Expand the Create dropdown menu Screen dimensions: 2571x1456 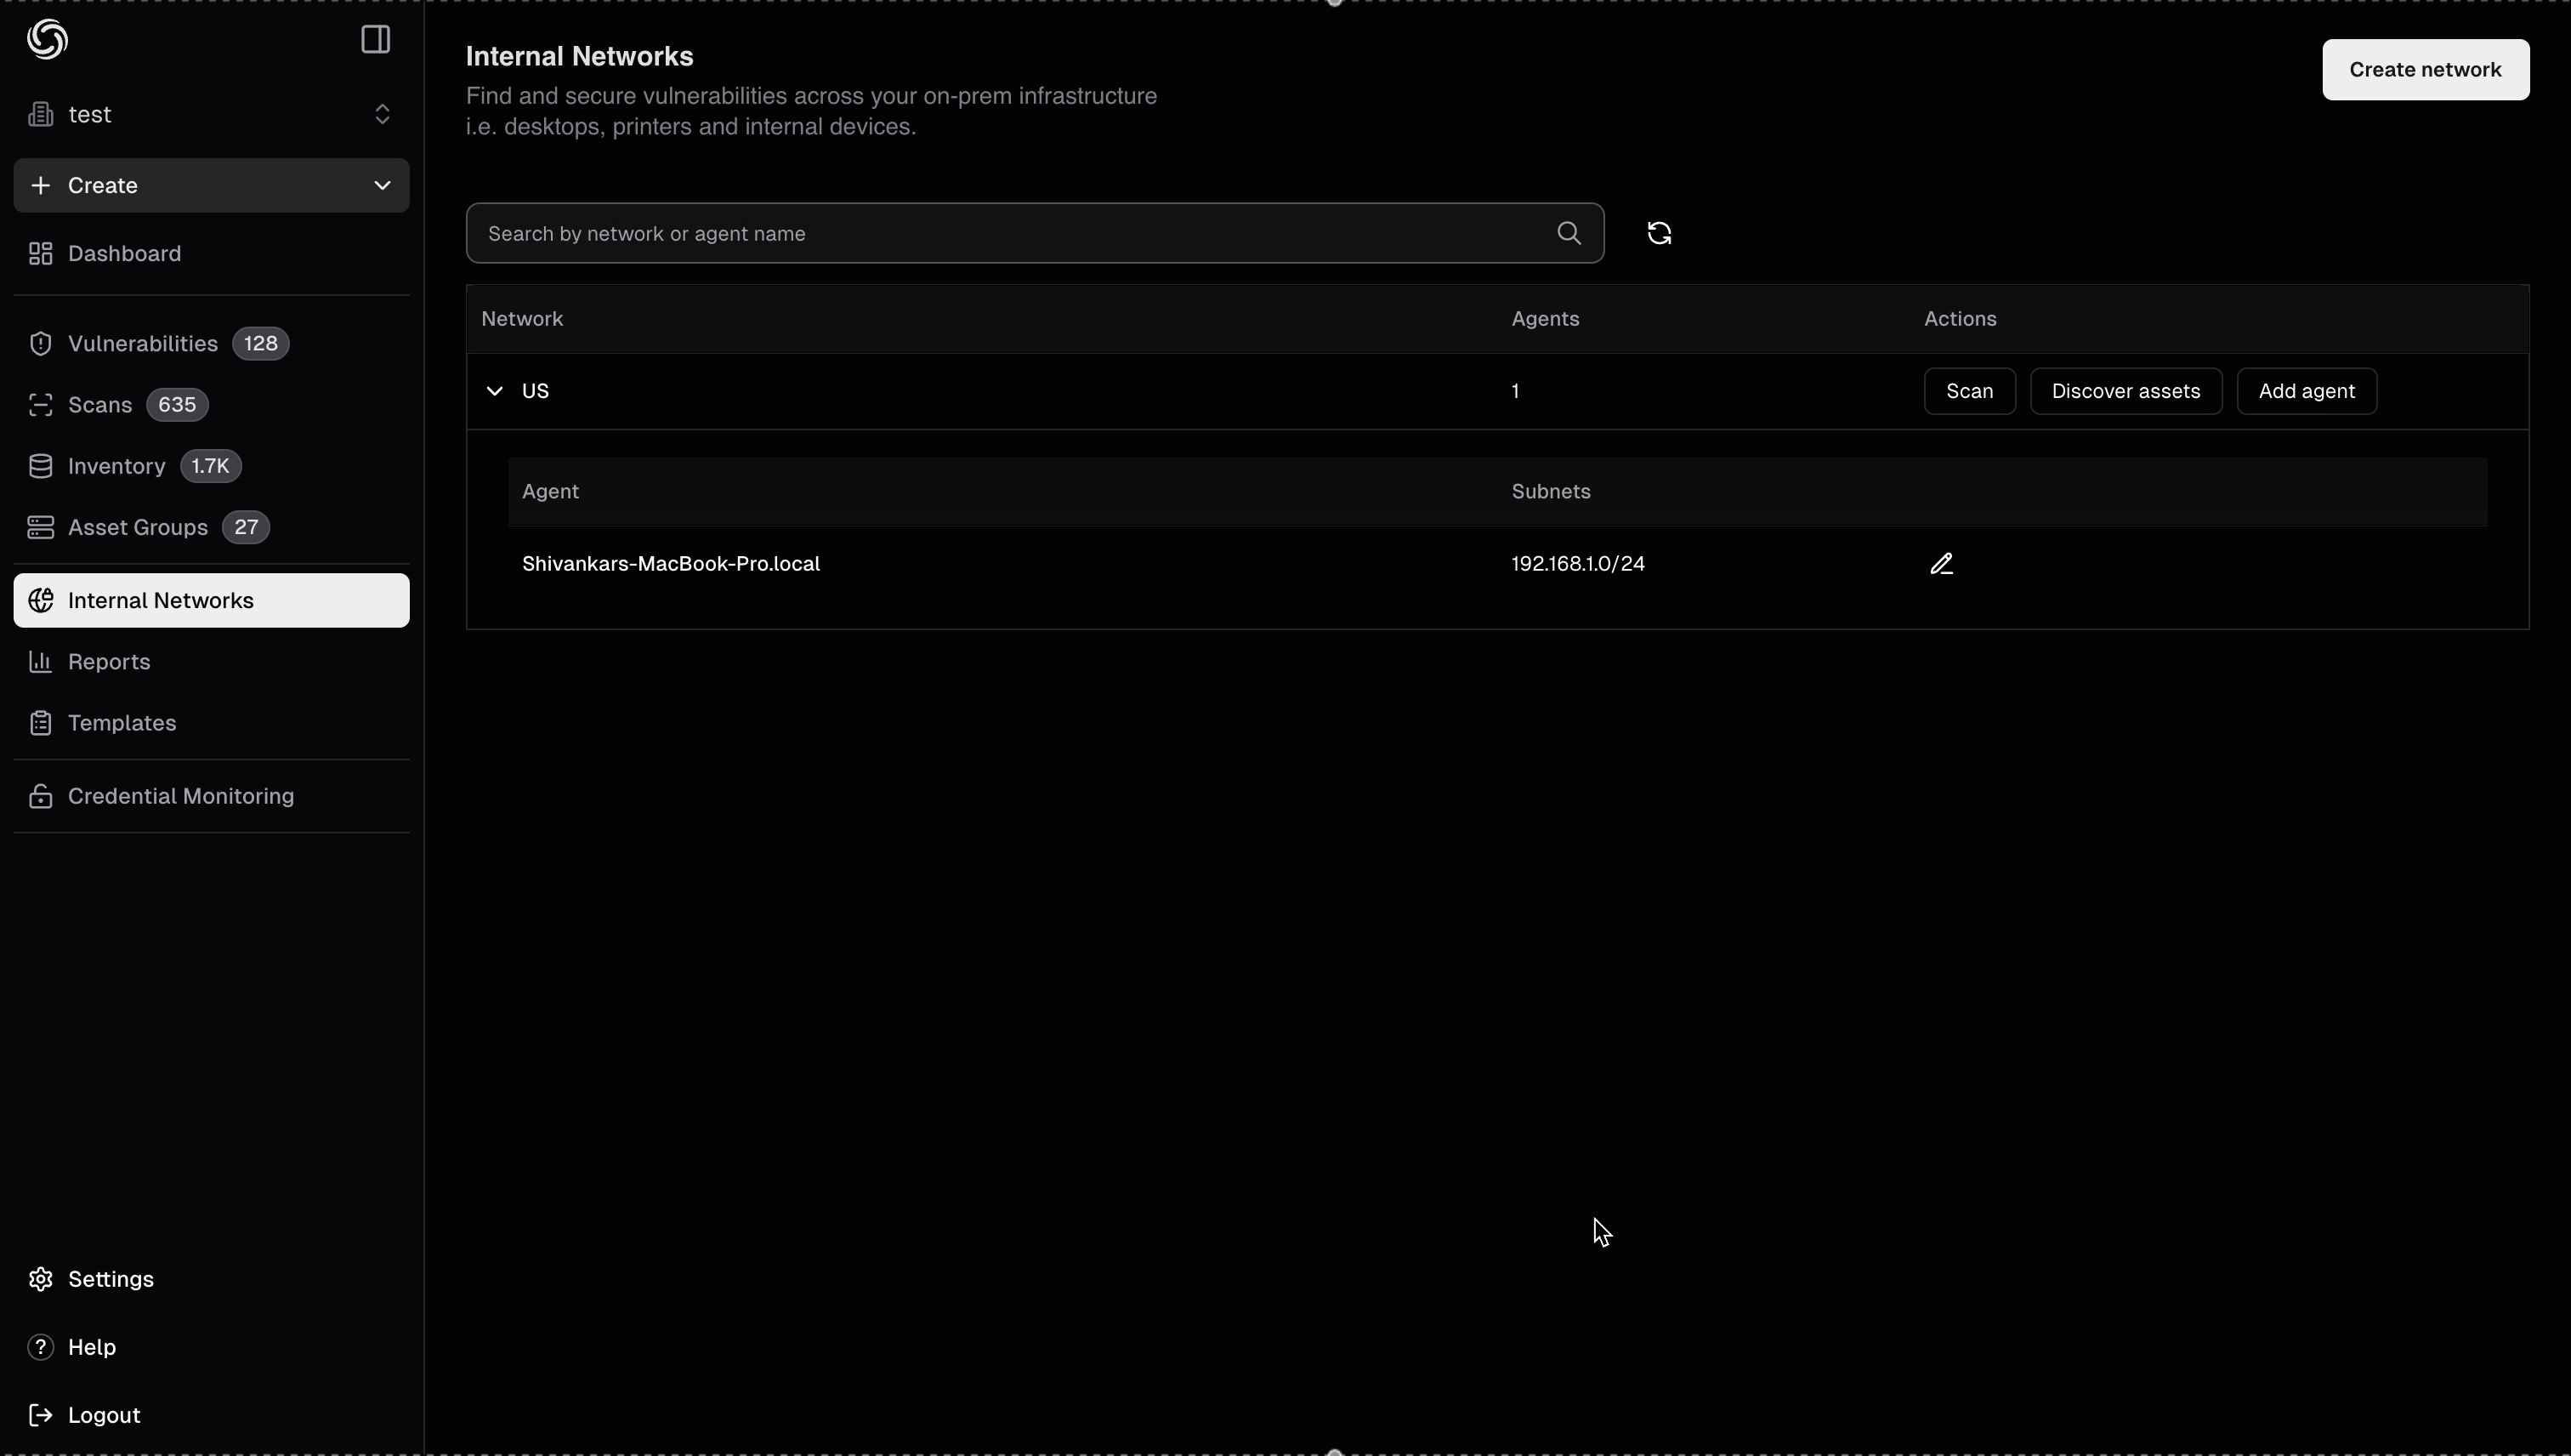pyautogui.click(x=381, y=185)
